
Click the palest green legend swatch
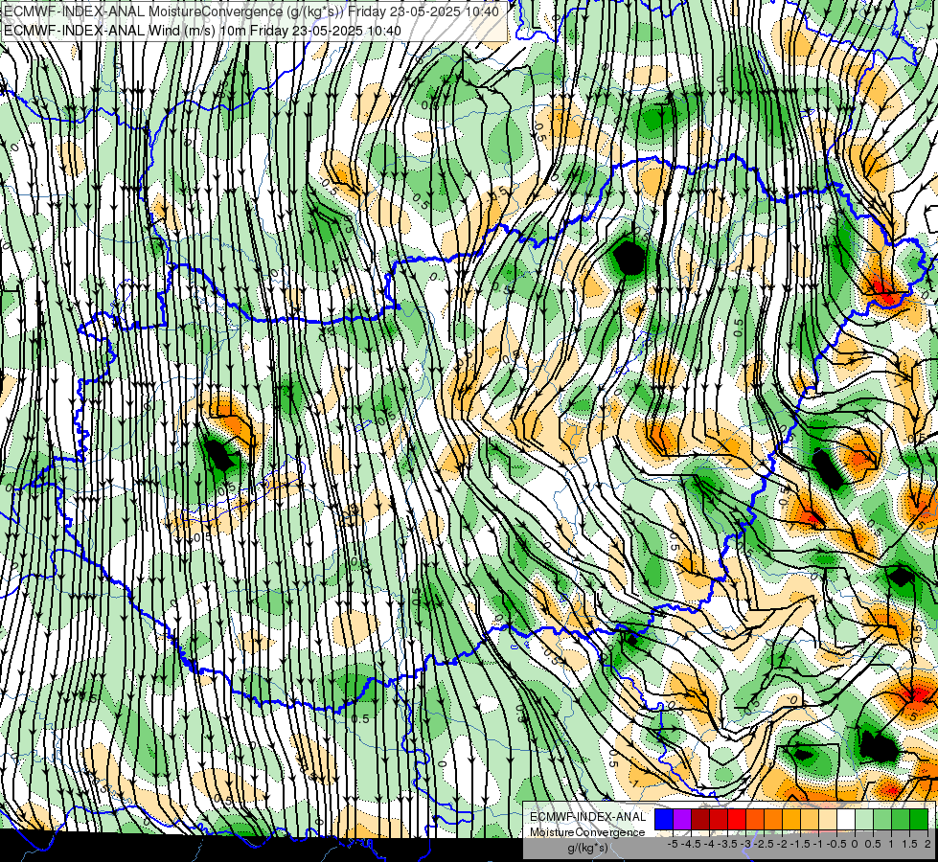point(864,820)
